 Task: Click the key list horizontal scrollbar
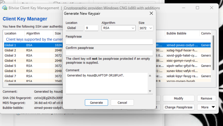click(x=36, y=85)
